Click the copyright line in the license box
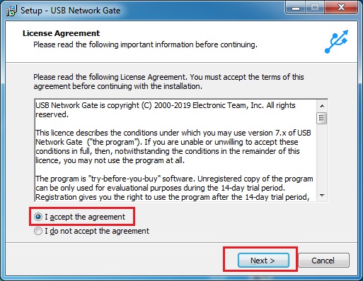 coord(165,109)
